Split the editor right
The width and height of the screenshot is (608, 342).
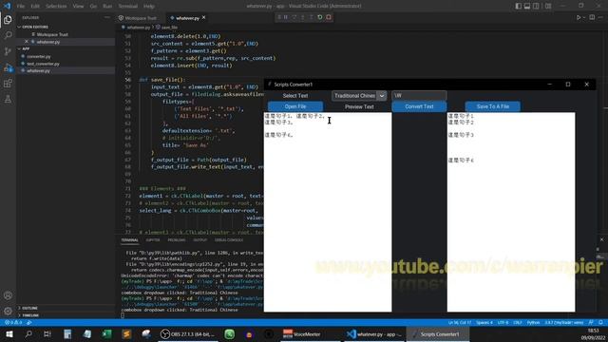(x=592, y=17)
